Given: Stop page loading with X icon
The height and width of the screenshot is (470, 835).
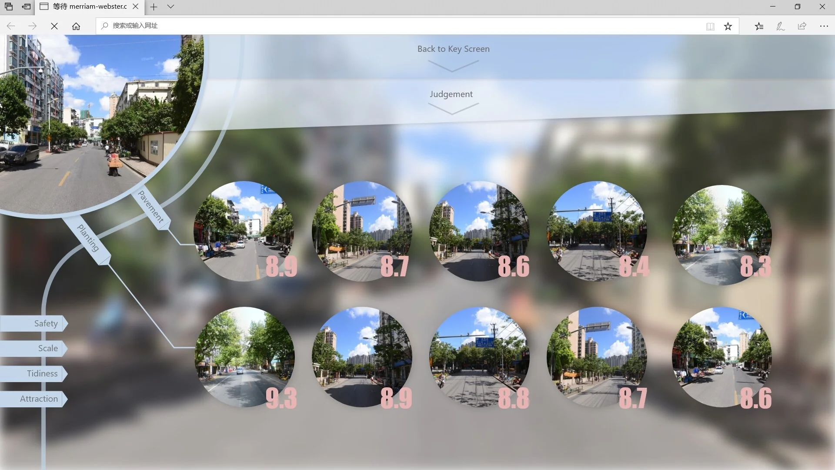Looking at the screenshot, I should coord(54,26).
